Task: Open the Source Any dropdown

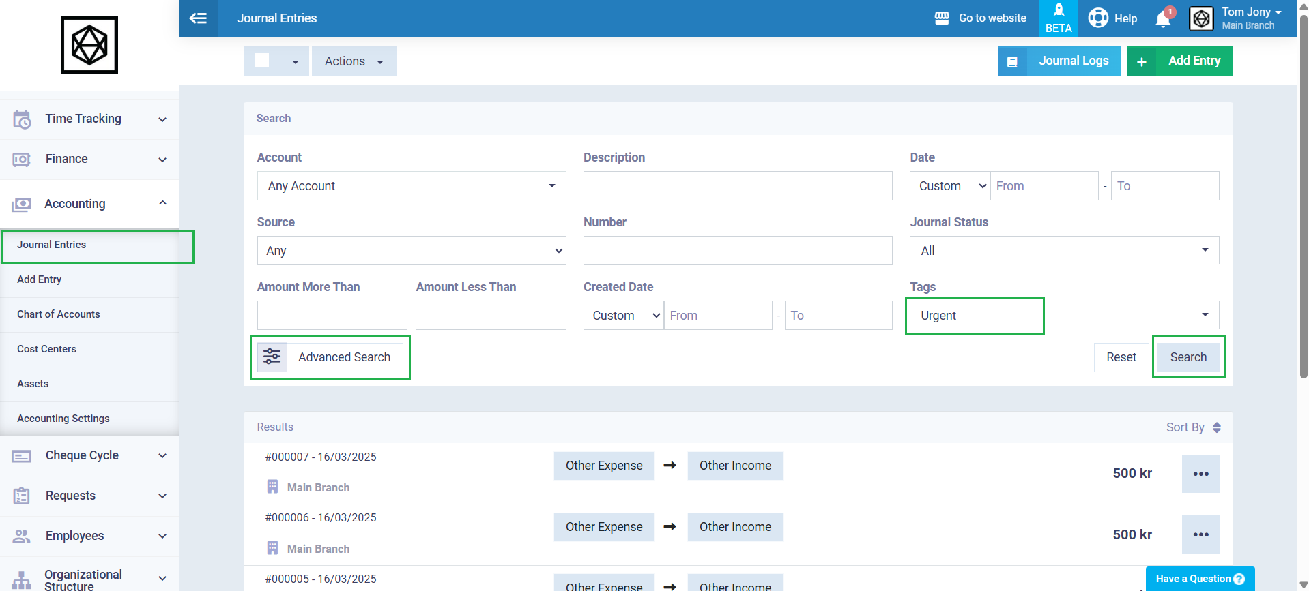Action: click(x=412, y=250)
